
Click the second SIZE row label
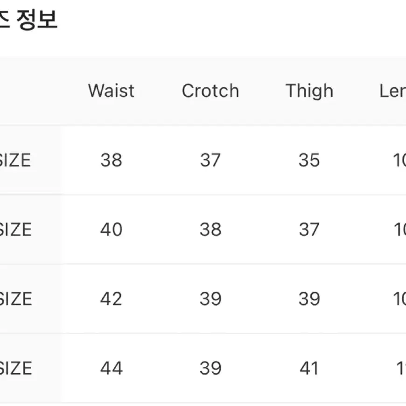click(x=15, y=230)
